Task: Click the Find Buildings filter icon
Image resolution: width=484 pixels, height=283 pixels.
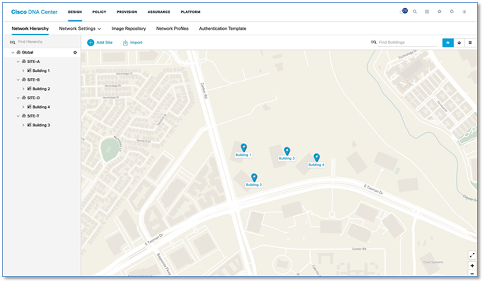Action: pyautogui.click(x=373, y=42)
